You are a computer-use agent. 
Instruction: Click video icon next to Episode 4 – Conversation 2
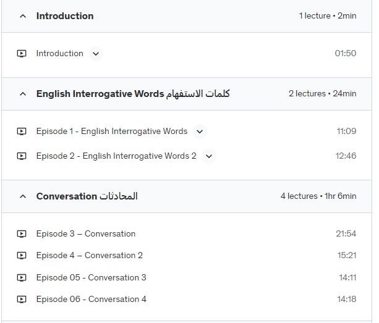(x=22, y=256)
